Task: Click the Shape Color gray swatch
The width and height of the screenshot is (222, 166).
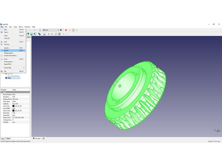Action: pyautogui.click(x=13, y=117)
